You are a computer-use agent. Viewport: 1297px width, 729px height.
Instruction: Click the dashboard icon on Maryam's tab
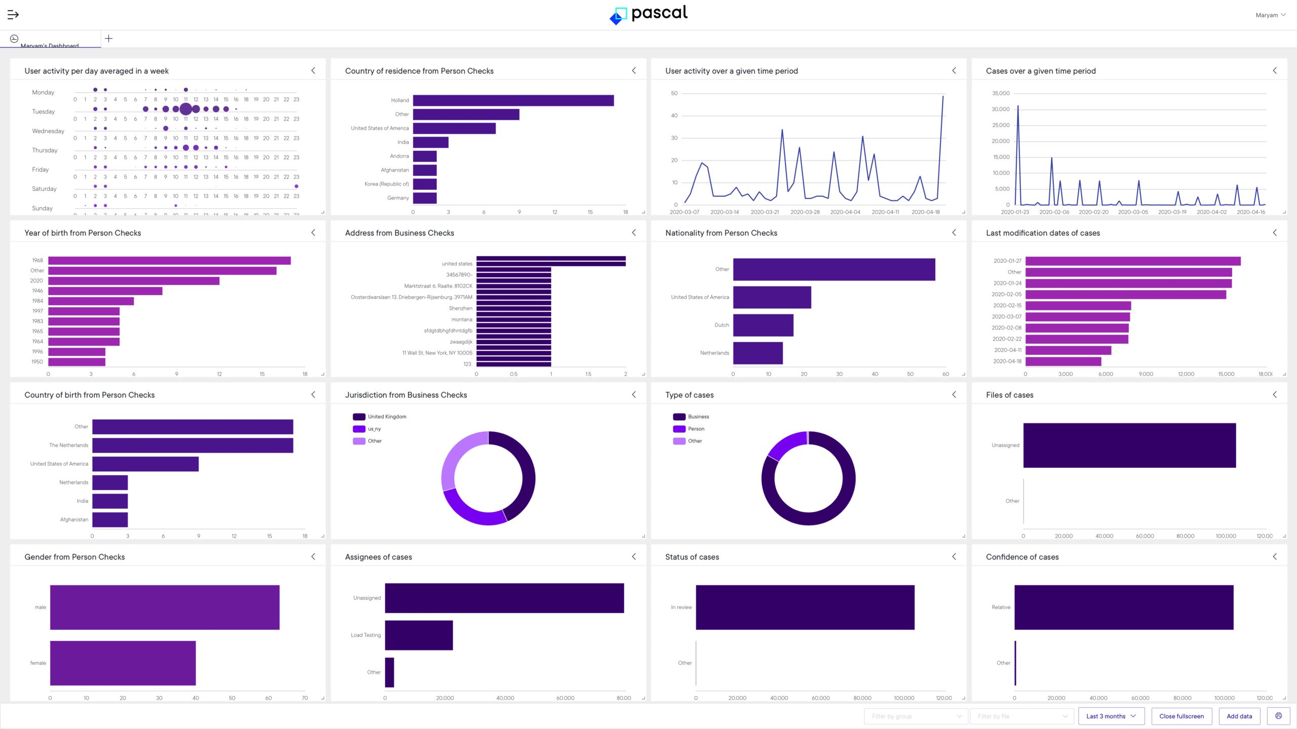point(14,38)
